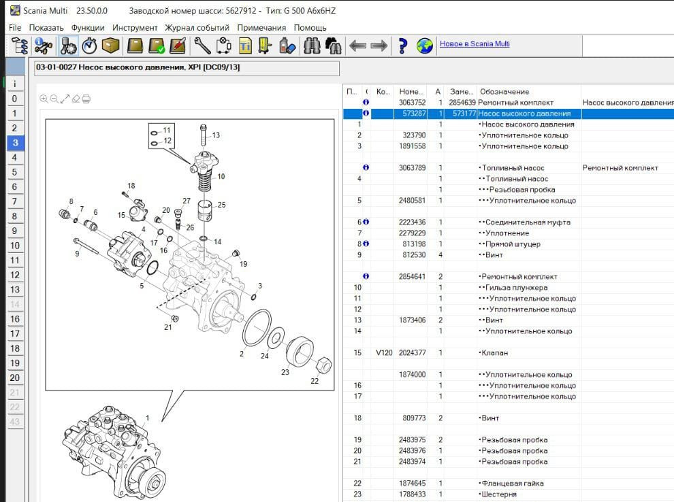Open the Функции menu
This screenshot has height=502, width=674.
coord(88,28)
